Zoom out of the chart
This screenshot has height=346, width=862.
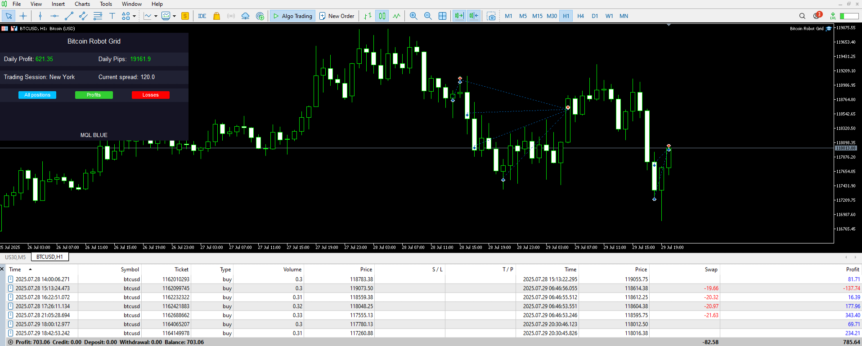point(428,16)
